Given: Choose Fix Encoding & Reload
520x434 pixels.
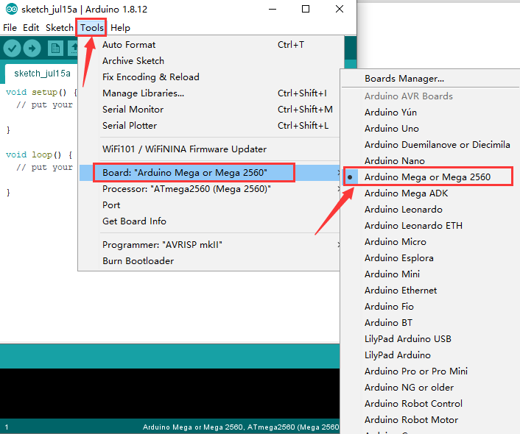Looking at the screenshot, I should point(211,77).
